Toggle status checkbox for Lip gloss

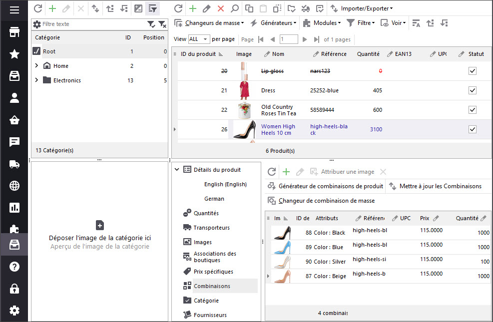(x=473, y=71)
